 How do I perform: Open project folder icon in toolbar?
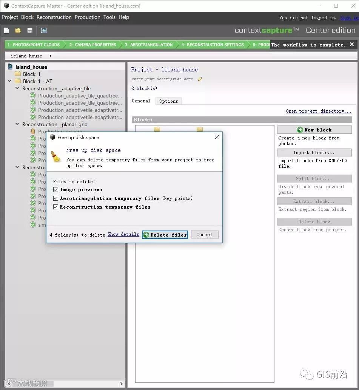(x=18, y=31)
